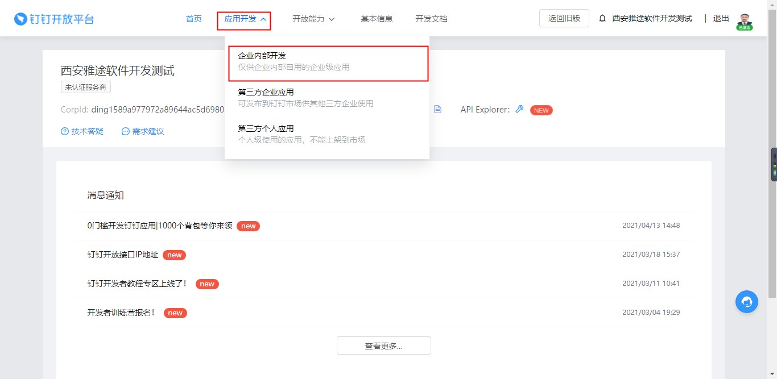The height and width of the screenshot is (379, 777).
Task: Switch to the 首页 tab
Action: pos(193,18)
